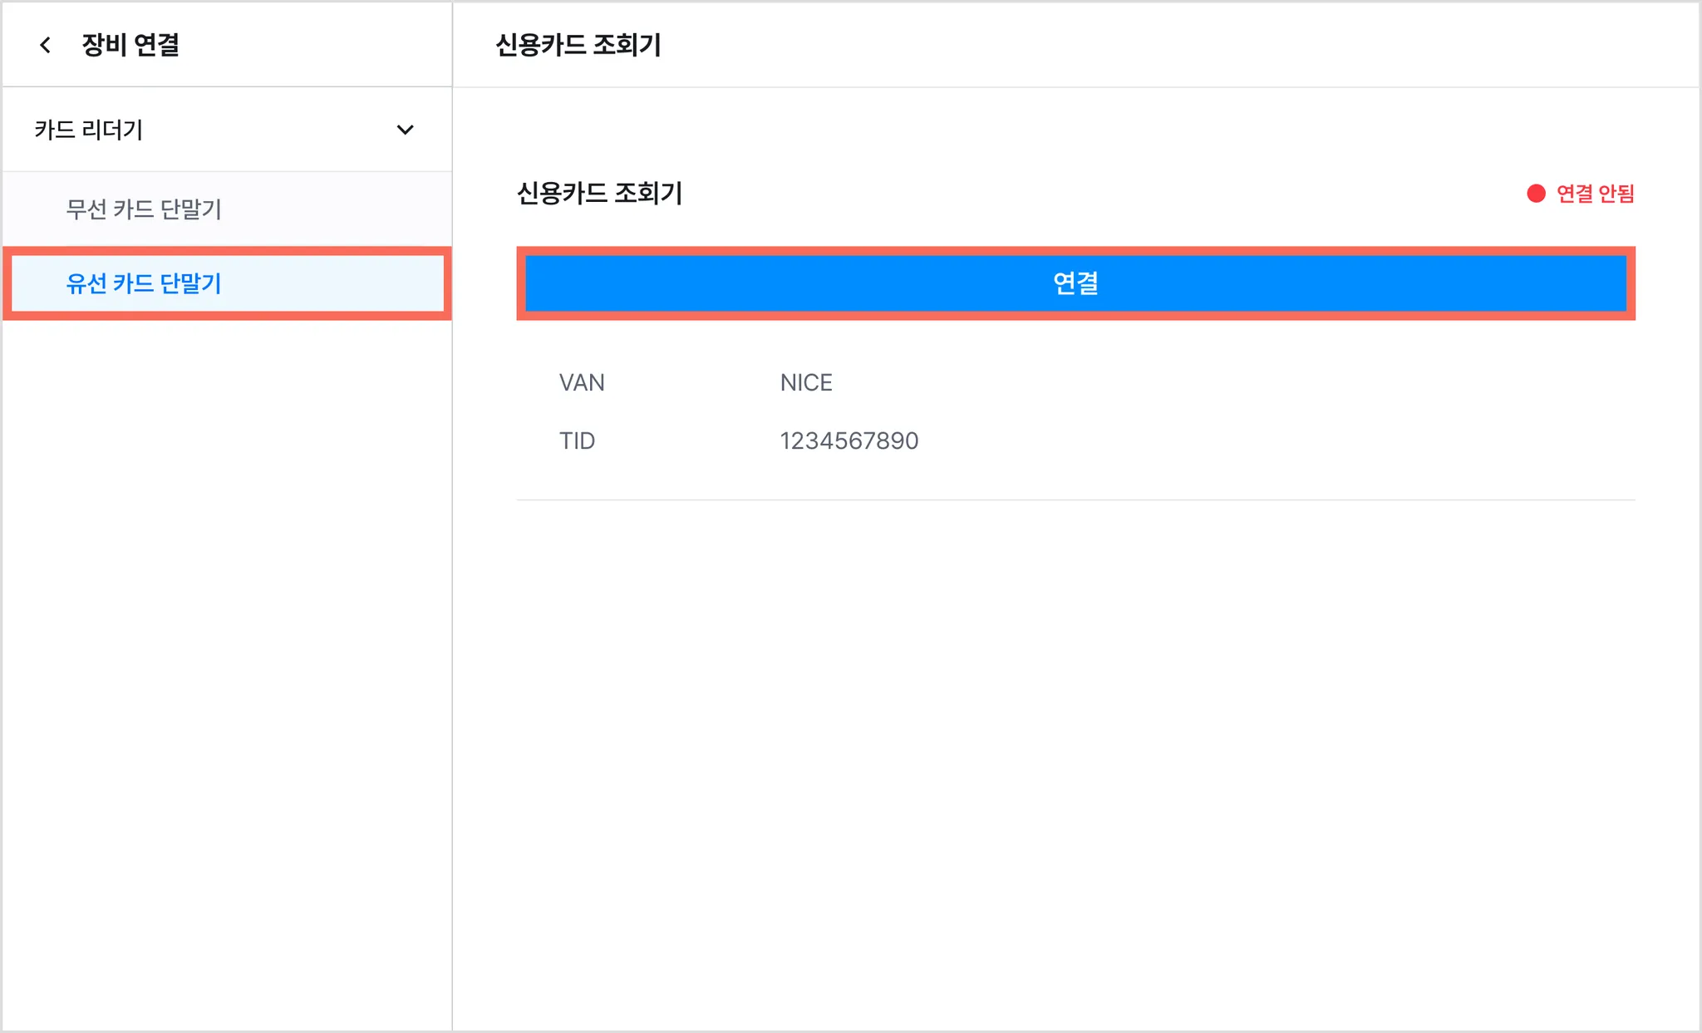
Task: Collapse the 카드 리더기 chevron arrow
Action: pyautogui.click(x=405, y=130)
